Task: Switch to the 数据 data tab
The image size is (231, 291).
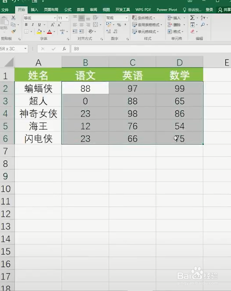Action: pyautogui.click(x=80, y=10)
